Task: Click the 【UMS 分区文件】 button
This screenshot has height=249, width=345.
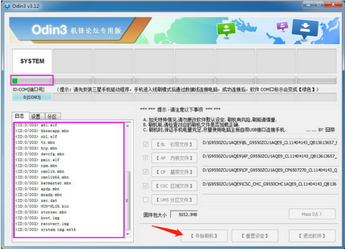Action: 174,200
